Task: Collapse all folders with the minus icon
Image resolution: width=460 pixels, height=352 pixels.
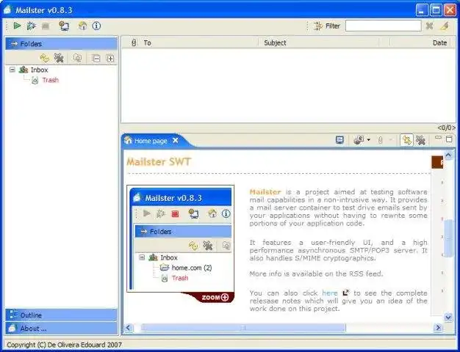Action: tap(96, 58)
